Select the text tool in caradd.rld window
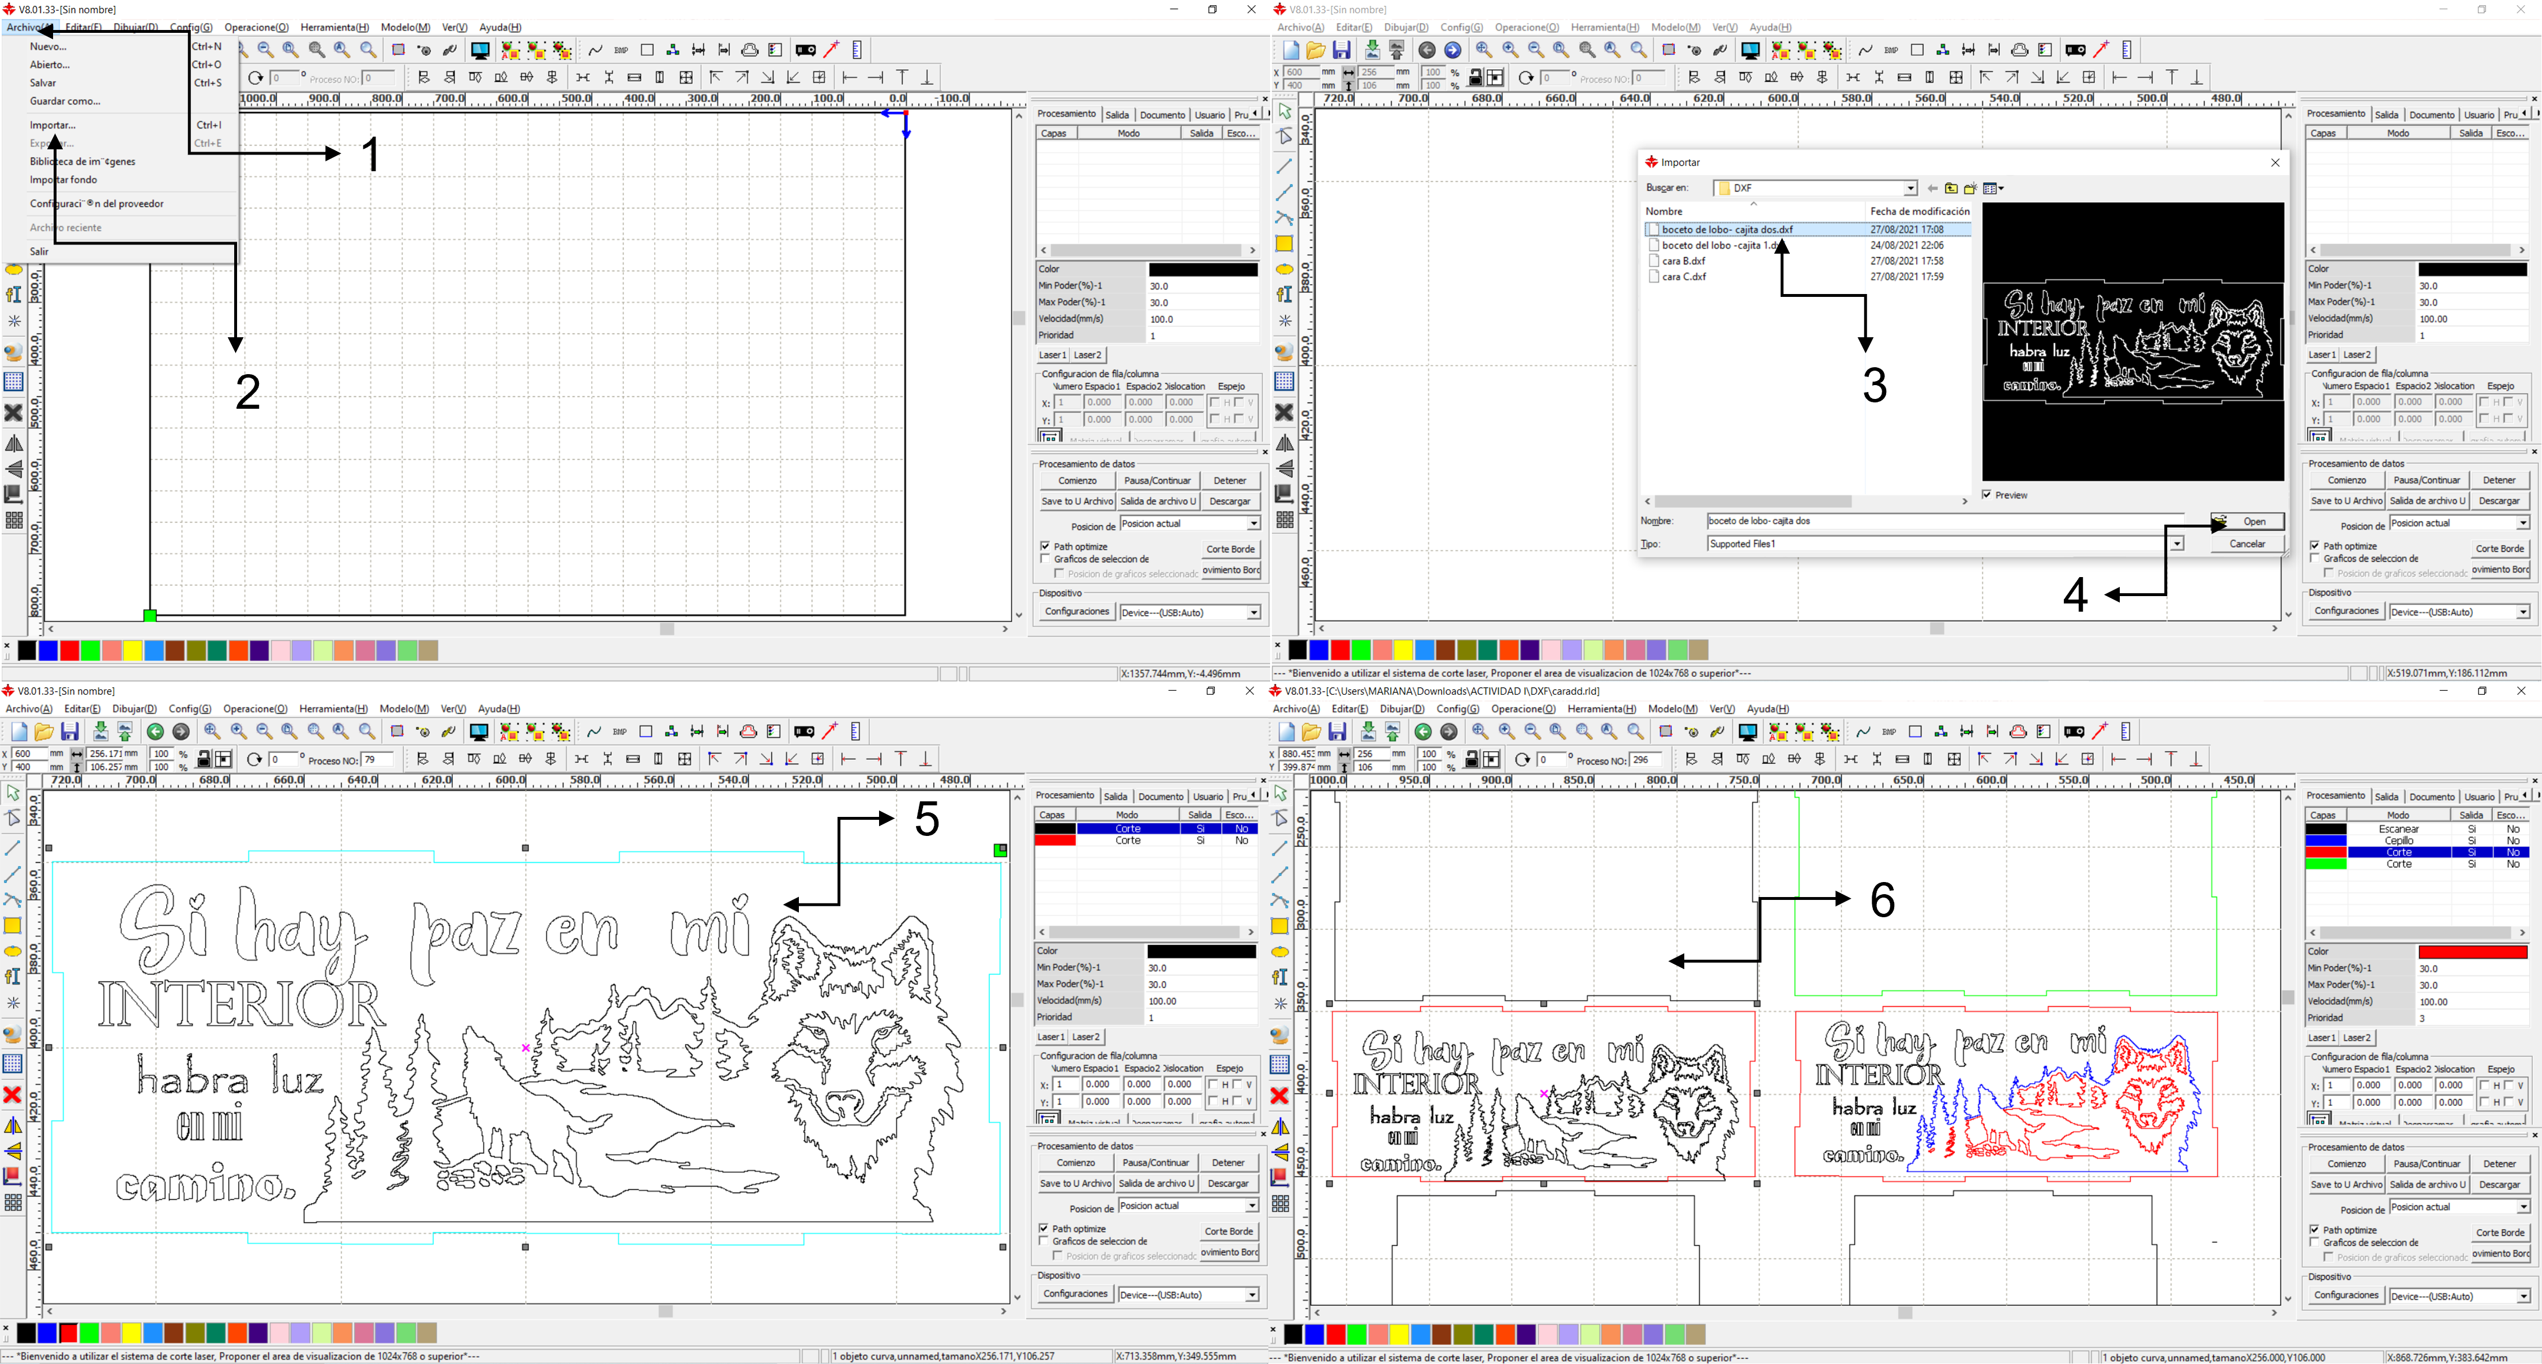Image resolution: width=2542 pixels, height=1364 pixels. coord(1280,977)
